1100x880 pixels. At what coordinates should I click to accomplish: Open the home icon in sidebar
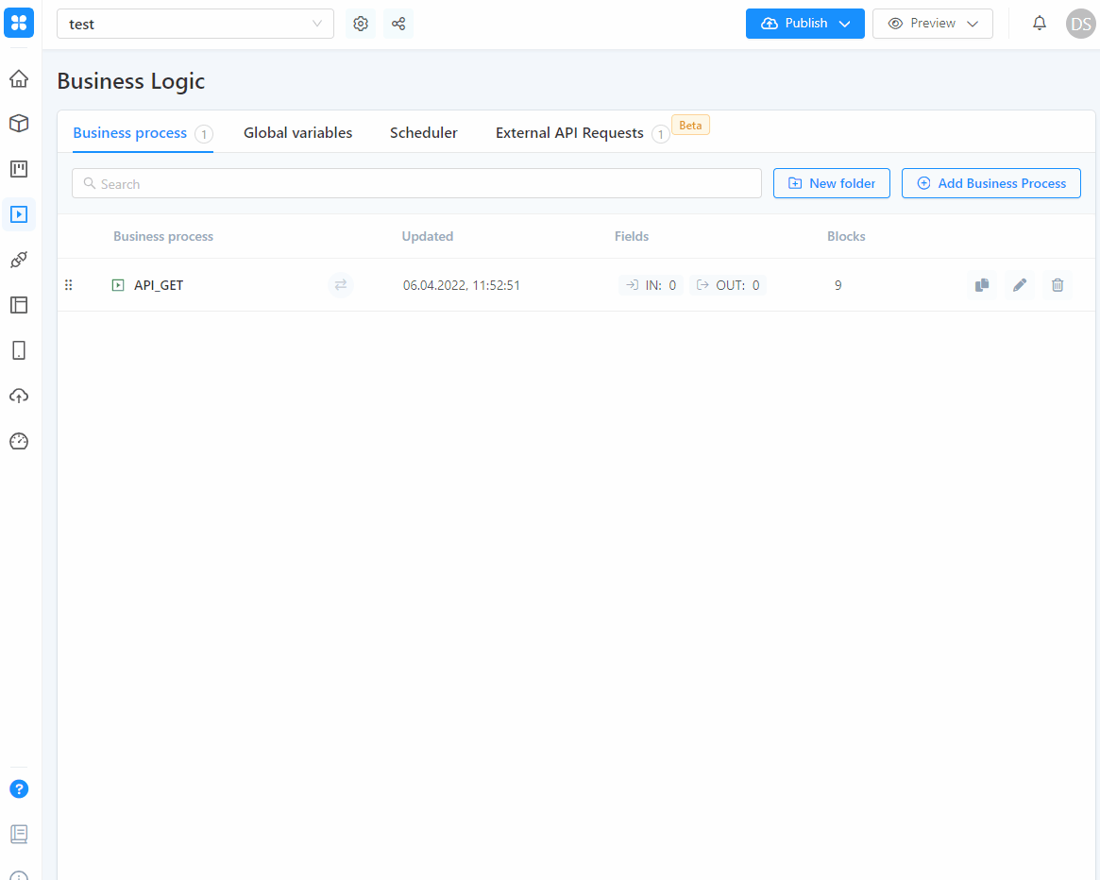[x=19, y=78]
